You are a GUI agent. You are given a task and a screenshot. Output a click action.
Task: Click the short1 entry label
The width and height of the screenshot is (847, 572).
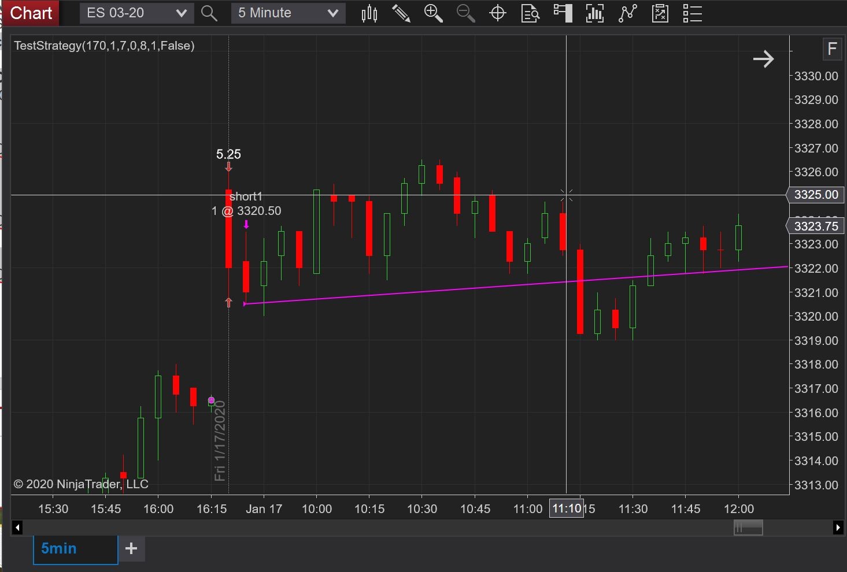[246, 196]
